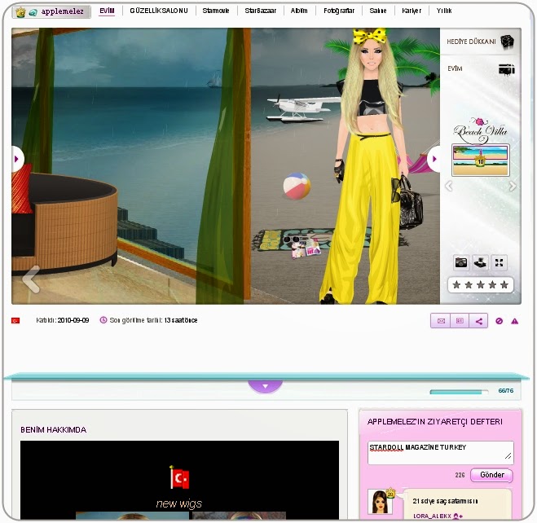537x523 pixels.
Task: Show next room thumbnail in carousel
Action: (x=513, y=187)
